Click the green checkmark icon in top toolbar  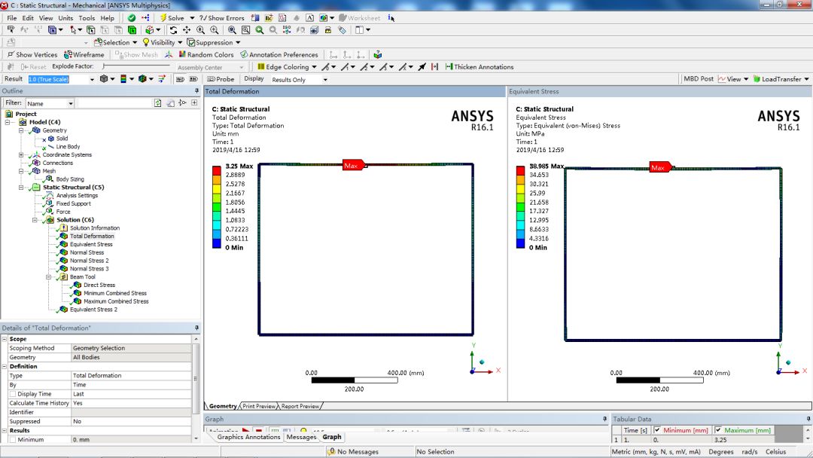pos(132,17)
